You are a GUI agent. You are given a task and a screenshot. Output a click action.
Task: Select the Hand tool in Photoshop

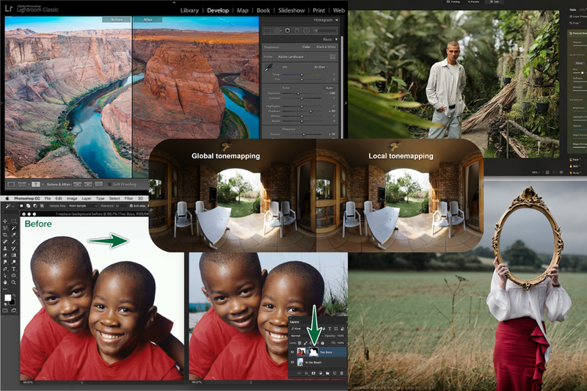pyautogui.click(x=5, y=282)
